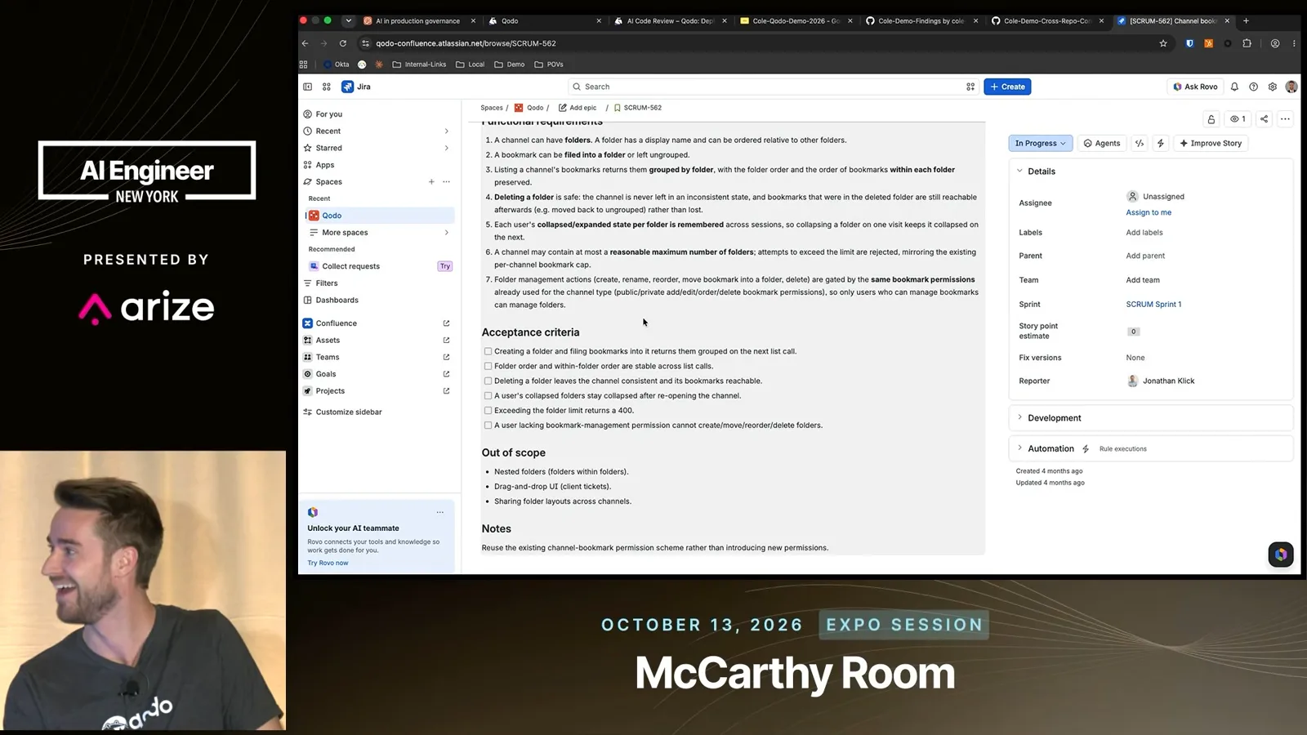Toggle the Jira sidebar collapse icon
Image resolution: width=1307 pixels, height=735 pixels.
(x=308, y=87)
